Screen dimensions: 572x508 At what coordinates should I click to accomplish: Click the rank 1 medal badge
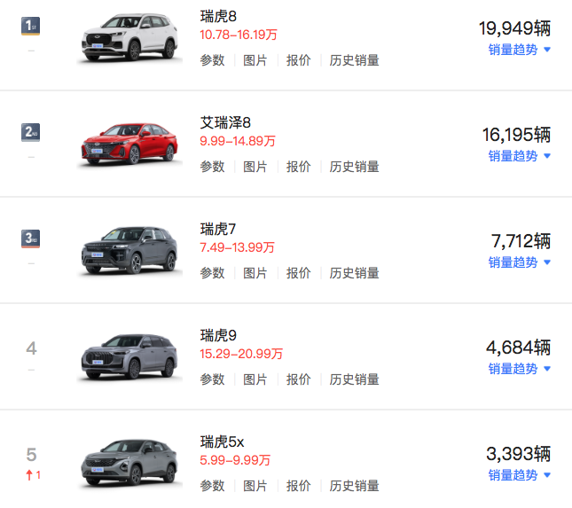[31, 26]
